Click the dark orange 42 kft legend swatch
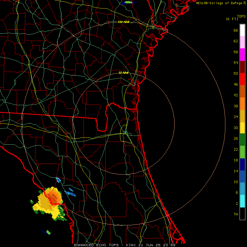 [242, 91]
